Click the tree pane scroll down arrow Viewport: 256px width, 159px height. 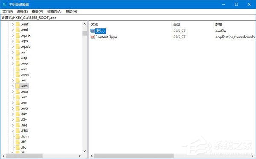point(84,151)
